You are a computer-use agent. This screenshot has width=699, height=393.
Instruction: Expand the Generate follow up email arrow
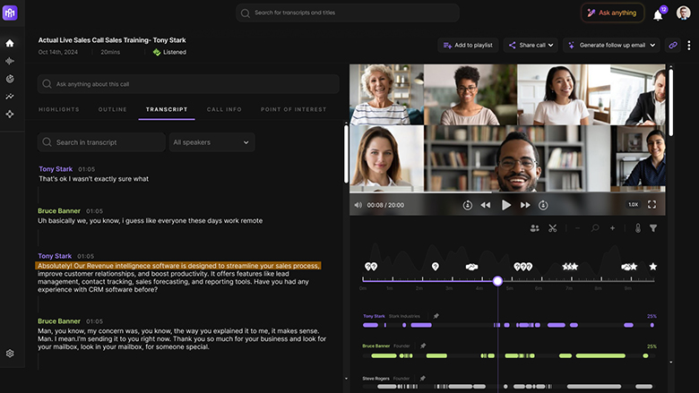[652, 45]
